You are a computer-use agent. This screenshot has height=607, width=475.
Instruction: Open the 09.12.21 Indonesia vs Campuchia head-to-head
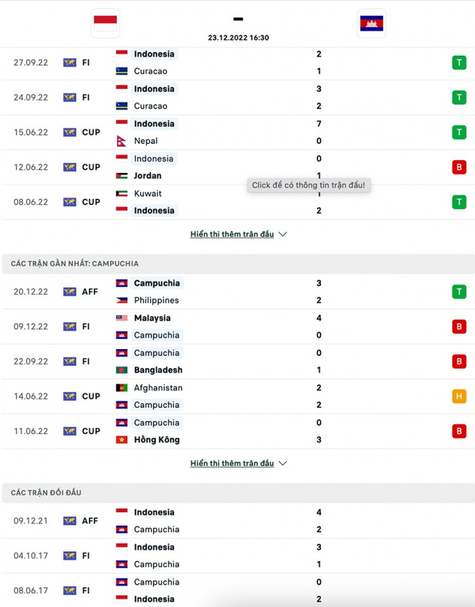click(237, 521)
